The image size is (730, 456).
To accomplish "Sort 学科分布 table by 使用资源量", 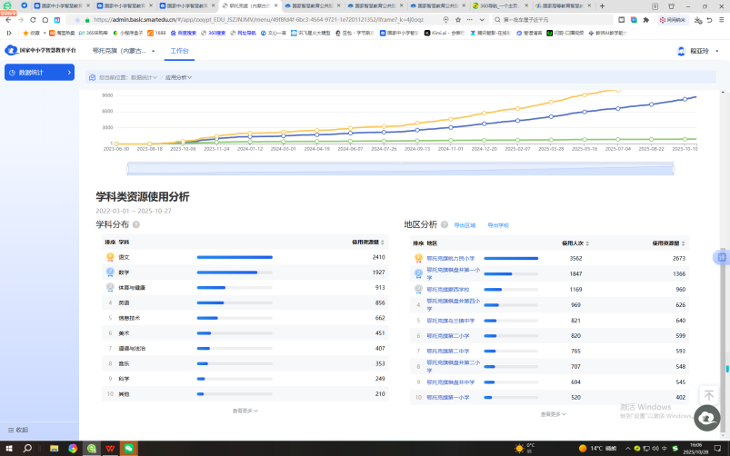I will tap(368, 243).
